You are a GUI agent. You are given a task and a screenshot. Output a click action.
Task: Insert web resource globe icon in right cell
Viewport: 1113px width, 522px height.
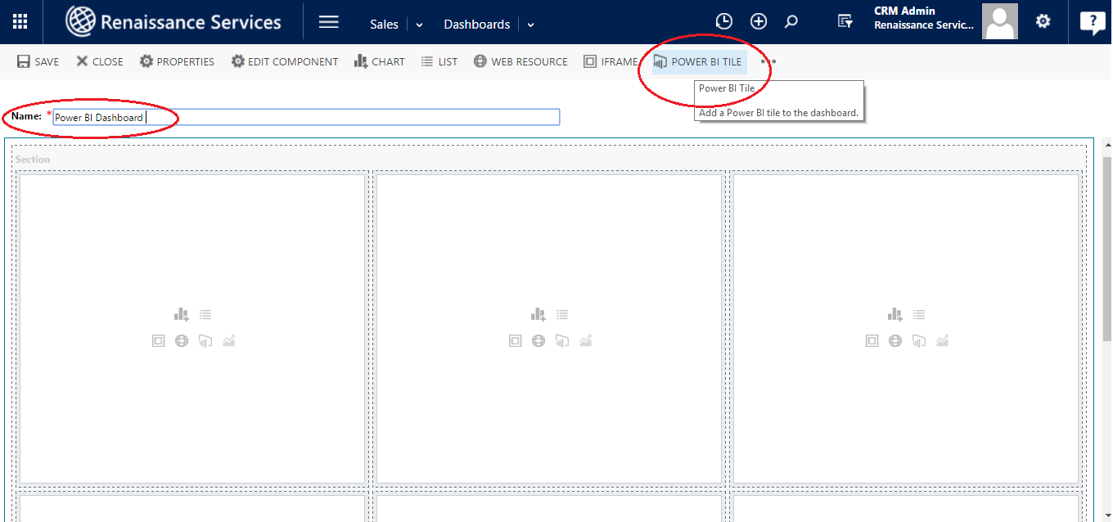point(895,340)
